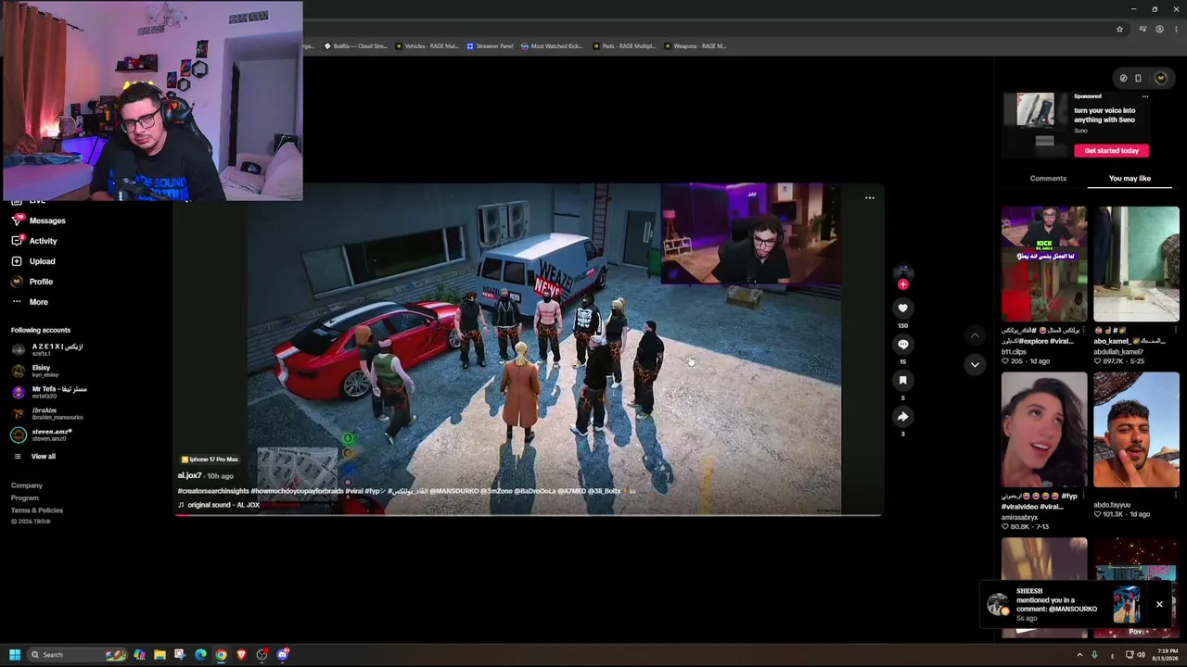Click the Upload plus icon in sidebar
Viewport: 1187px width, 667px height.
(17, 261)
